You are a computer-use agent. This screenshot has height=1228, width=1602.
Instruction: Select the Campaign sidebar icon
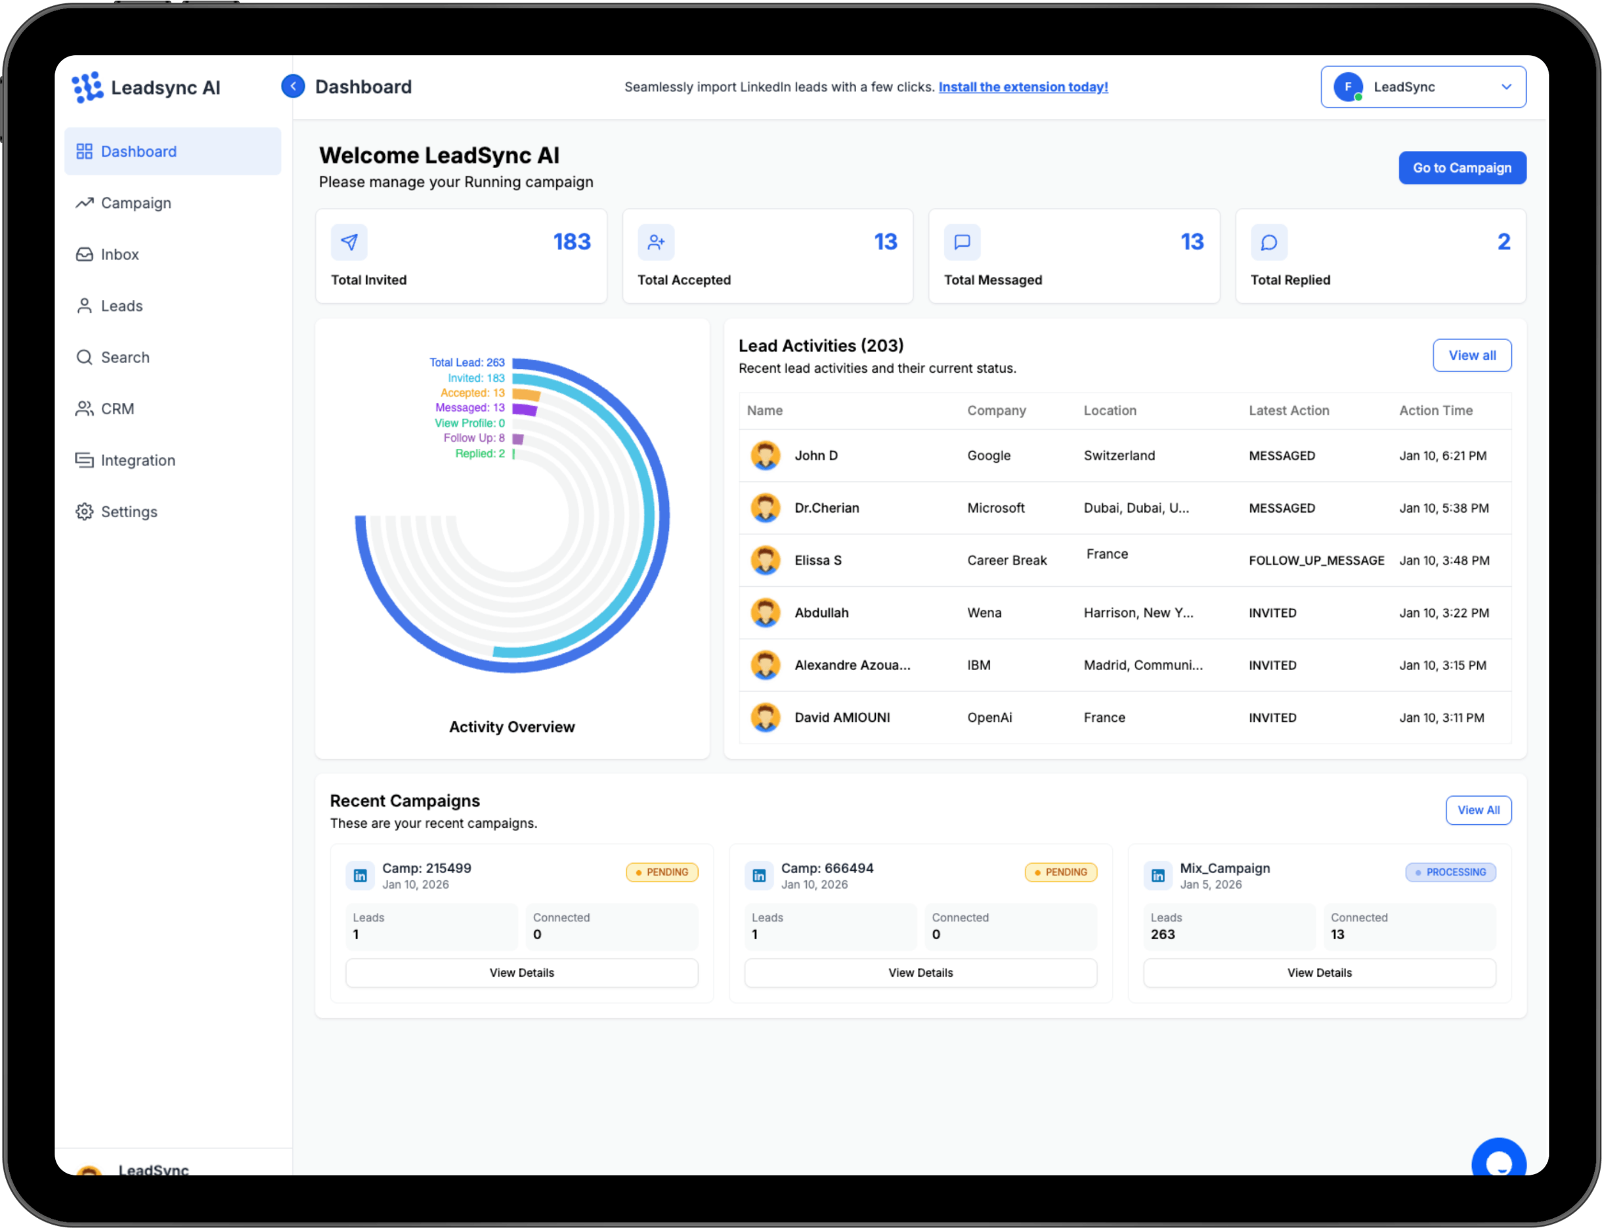(85, 202)
